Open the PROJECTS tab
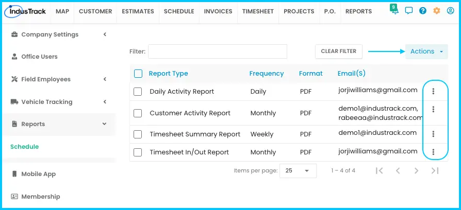Viewport: 461px width, 210px height. pos(299,11)
